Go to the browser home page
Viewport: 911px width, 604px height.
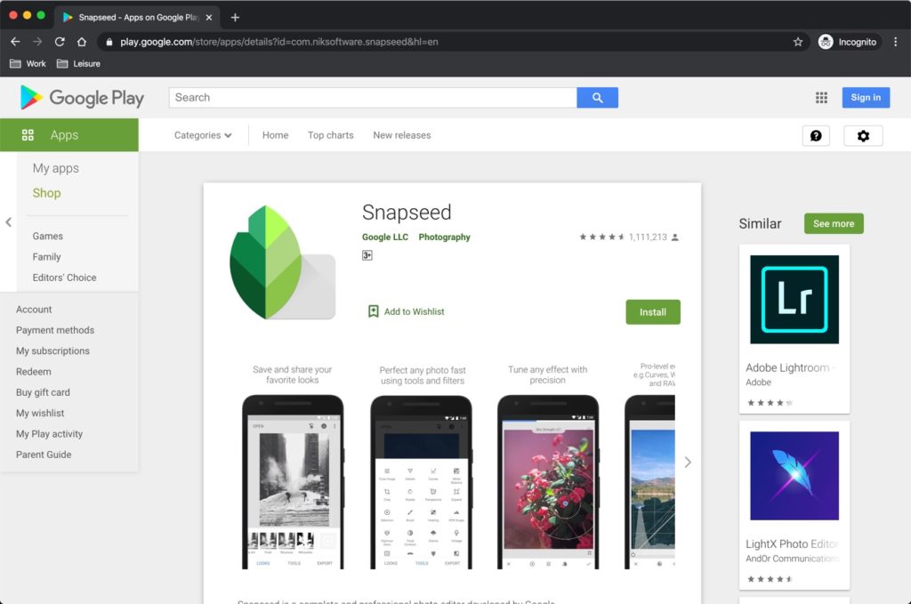[81, 42]
